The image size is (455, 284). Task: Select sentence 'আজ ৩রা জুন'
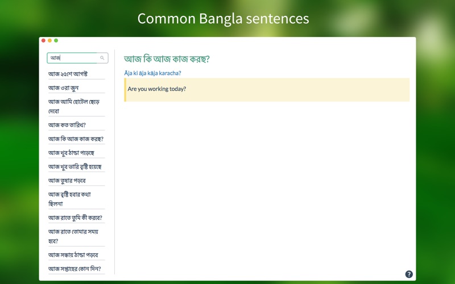(63, 88)
